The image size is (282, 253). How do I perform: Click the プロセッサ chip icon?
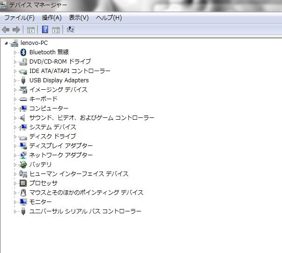23,183
